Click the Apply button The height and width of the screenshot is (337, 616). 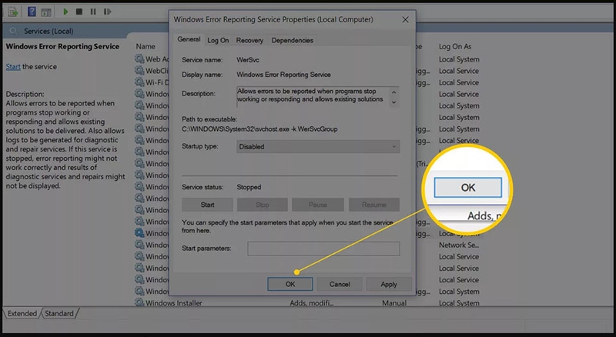(x=389, y=284)
